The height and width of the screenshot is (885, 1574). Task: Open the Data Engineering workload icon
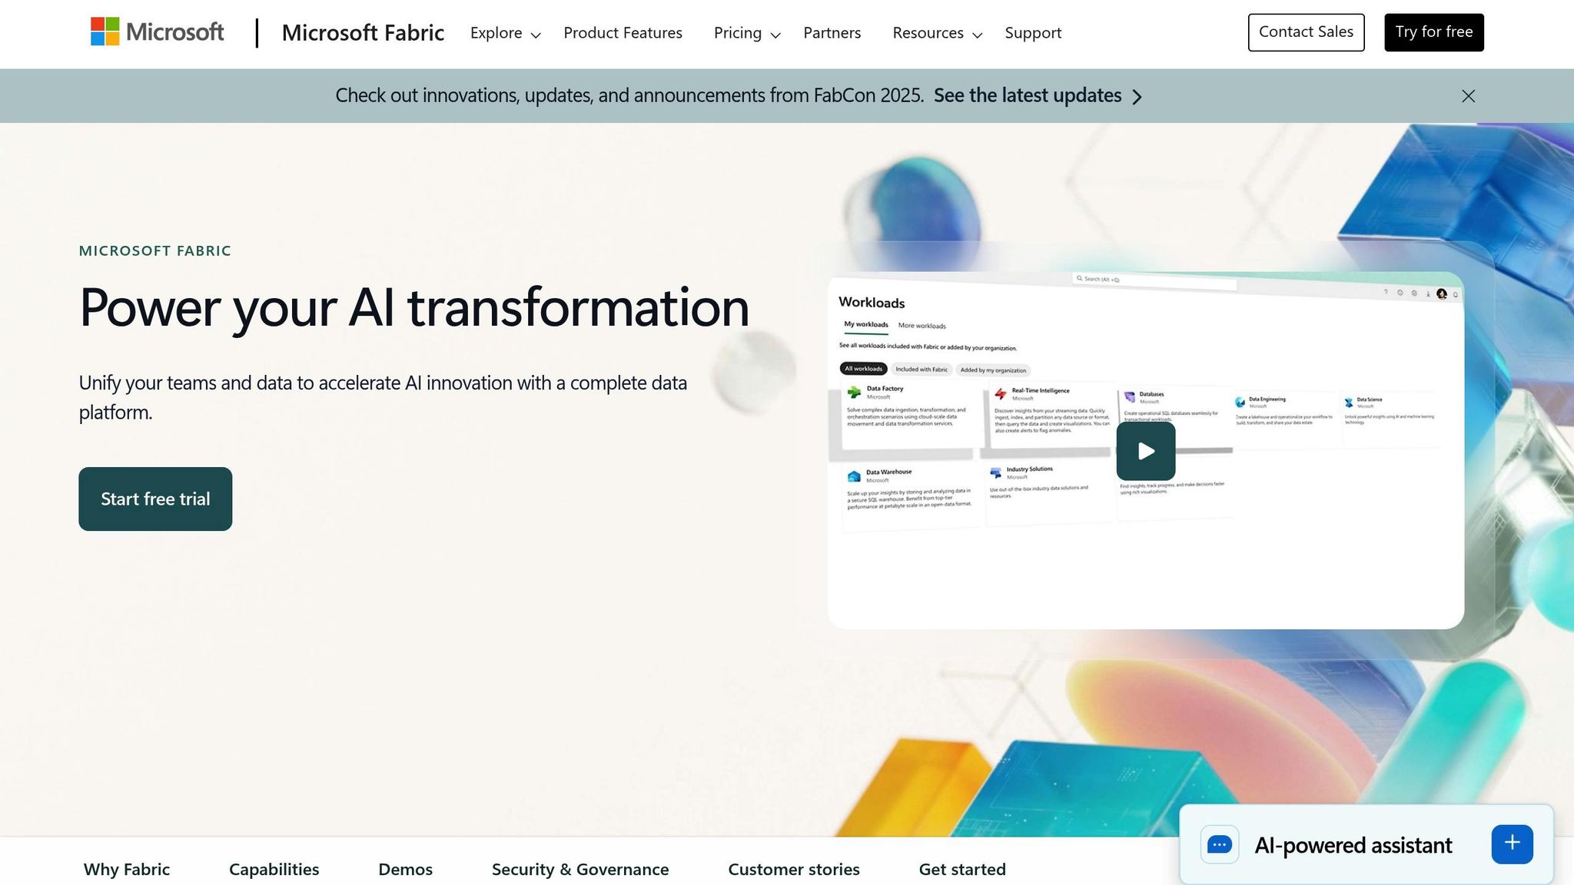(1240, 401)
